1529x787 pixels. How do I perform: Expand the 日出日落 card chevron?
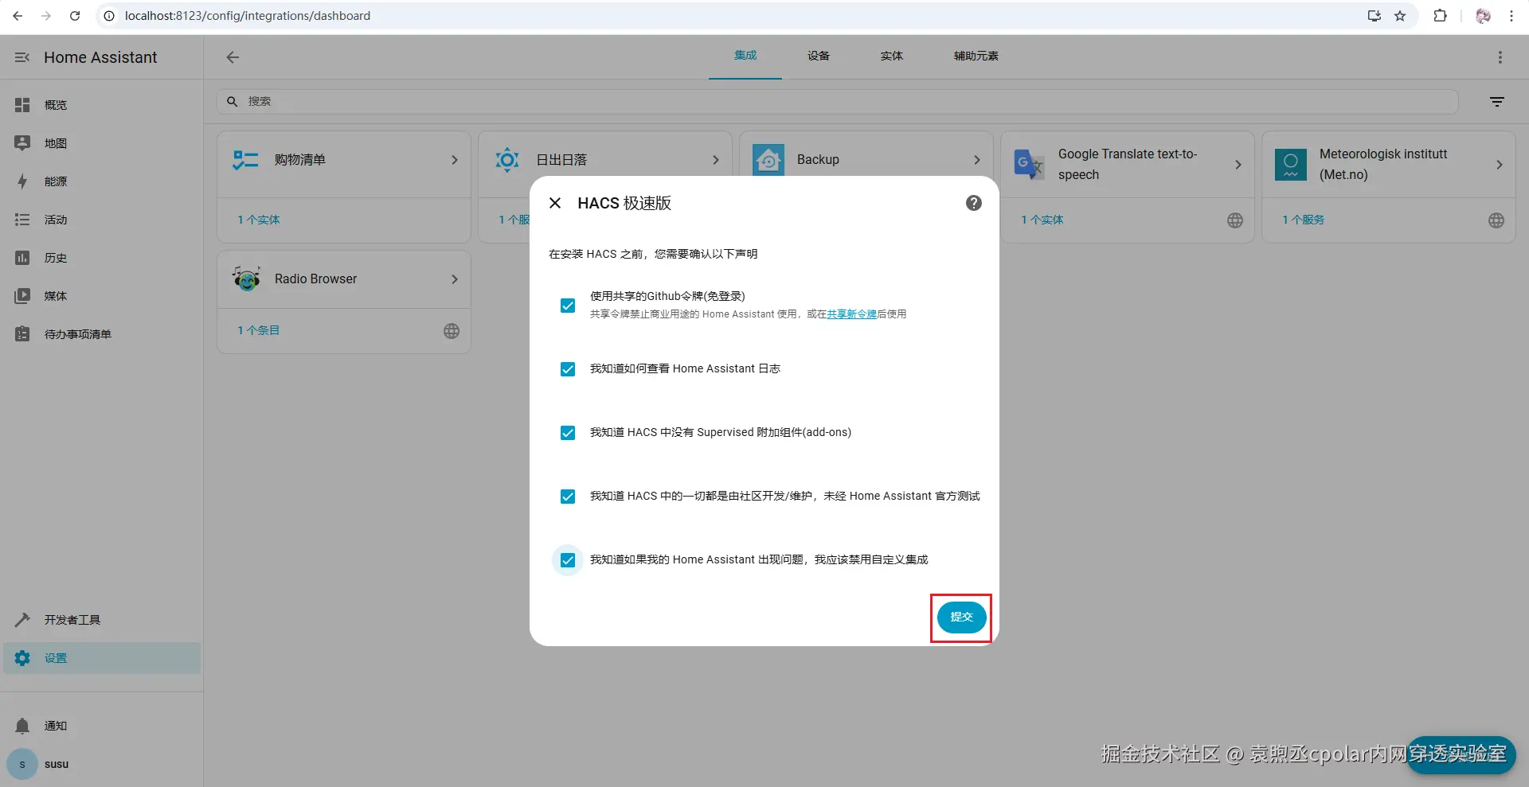[716, 160]
